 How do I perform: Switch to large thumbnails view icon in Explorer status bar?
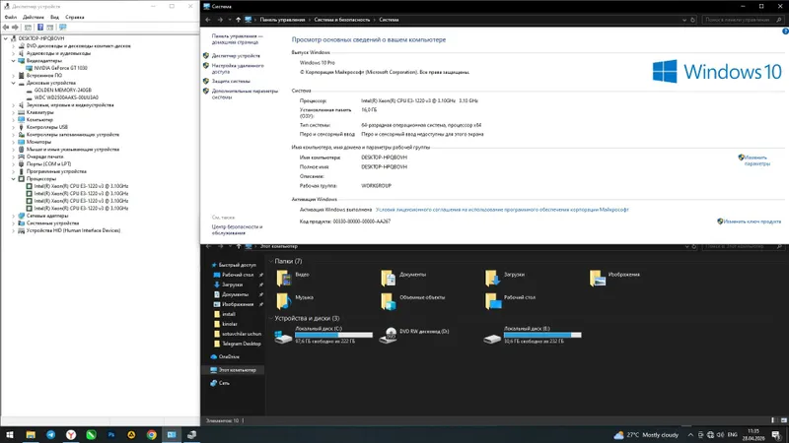783,420
